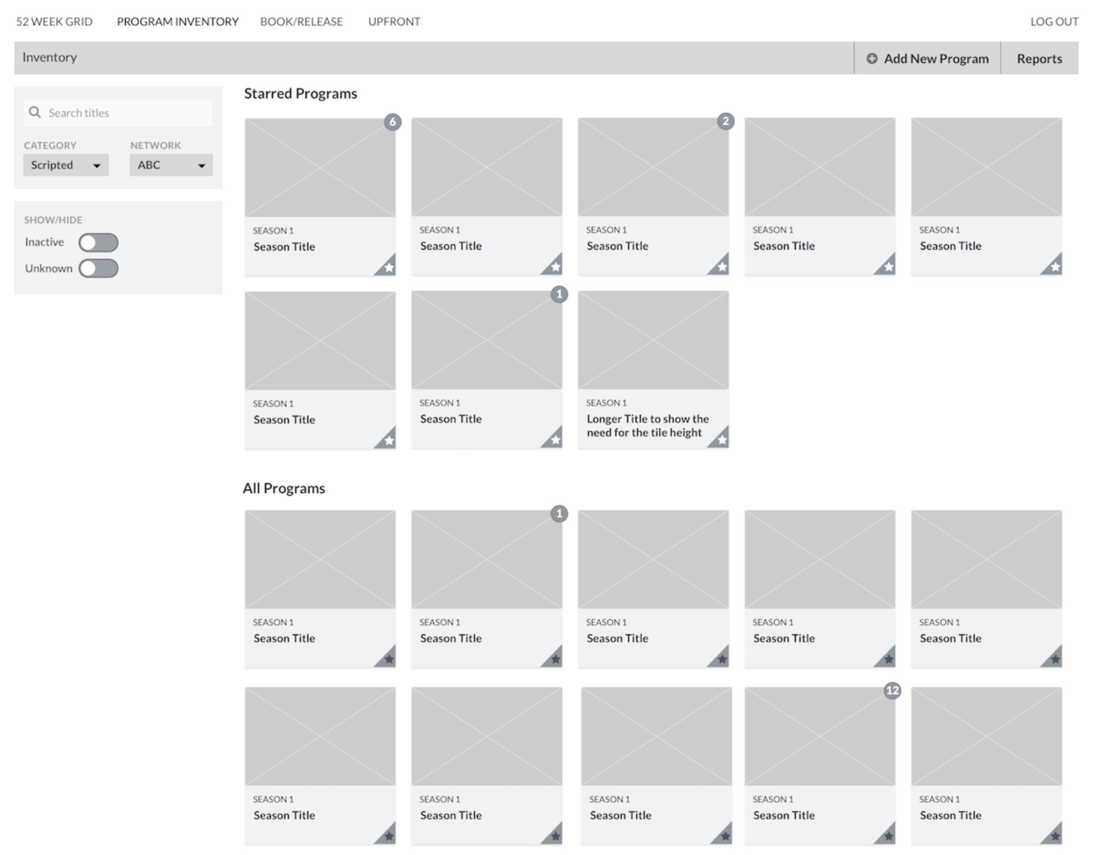Toggle the Unknown show/hide switch

[x=98, y=268]
